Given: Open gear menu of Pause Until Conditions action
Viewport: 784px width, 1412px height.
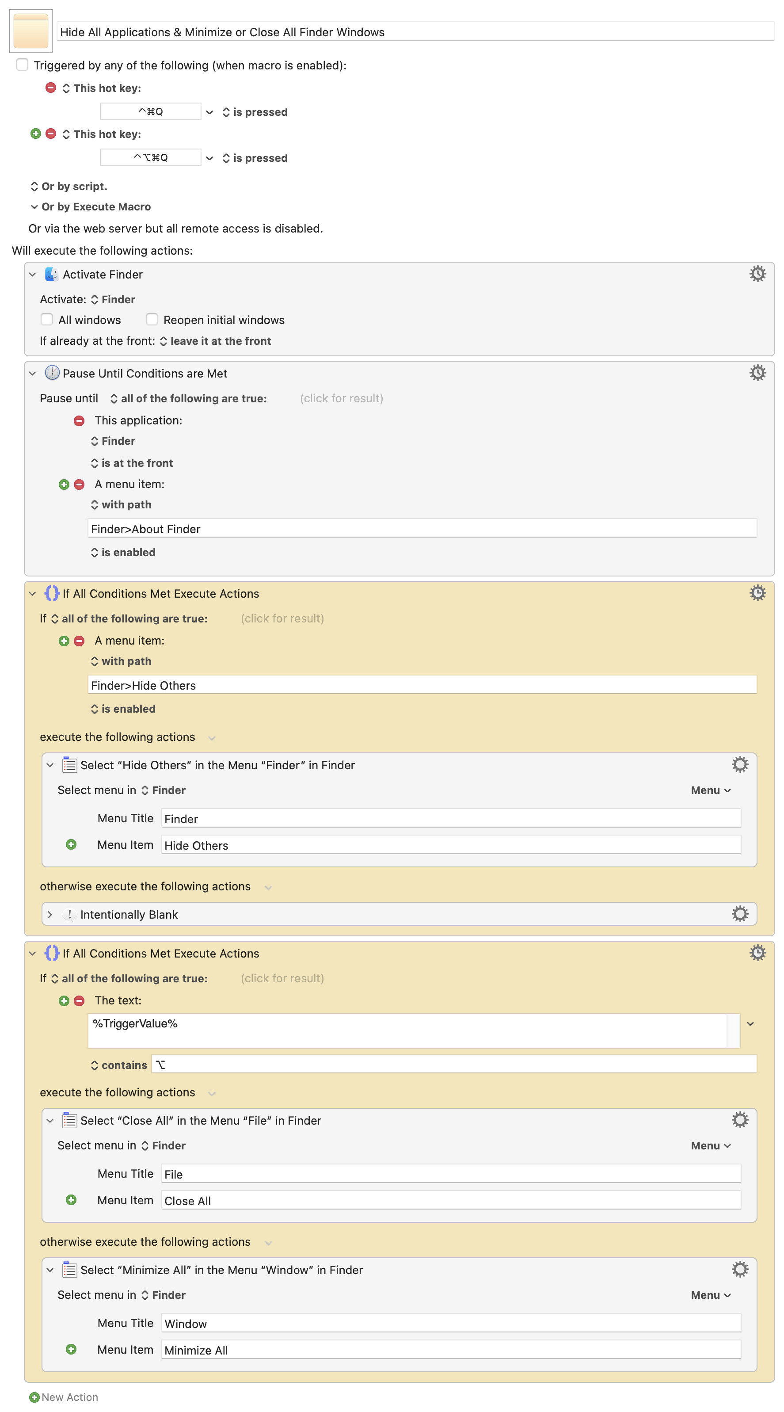Looking at the screenshot, I should [x=757, y=373].
